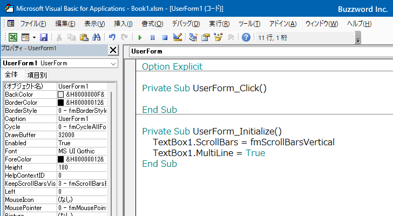Image resolution: width=393 pixels, height=216 pixels.
Task: Open the ファイル(F) menu
Action: tap(33, 24)
